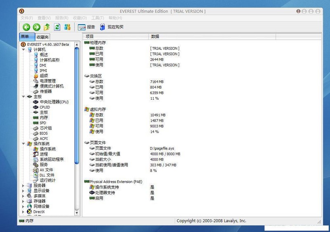Viewport: 330px width, 232px height.
Task: Collapse the 主板 parent tree node
Action: 24,97
